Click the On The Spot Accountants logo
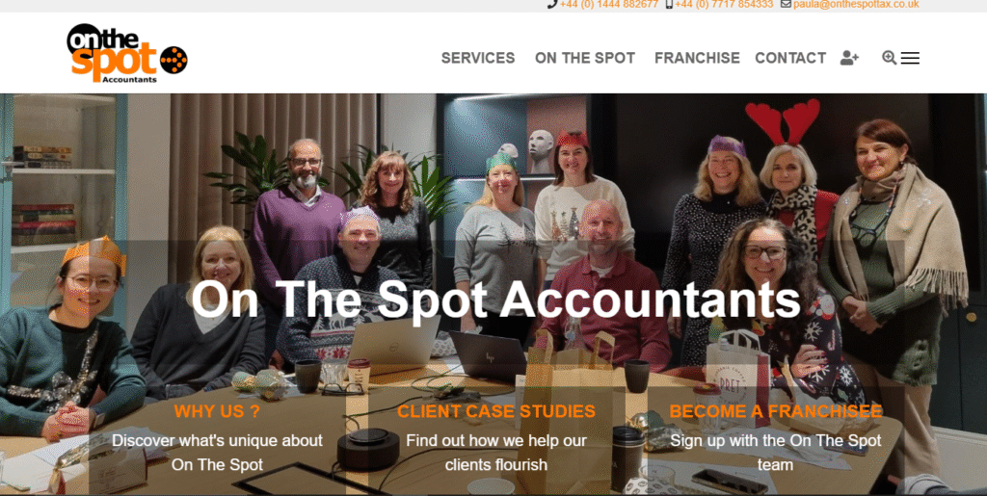This screenshot has height=496, width=987. 127,53
